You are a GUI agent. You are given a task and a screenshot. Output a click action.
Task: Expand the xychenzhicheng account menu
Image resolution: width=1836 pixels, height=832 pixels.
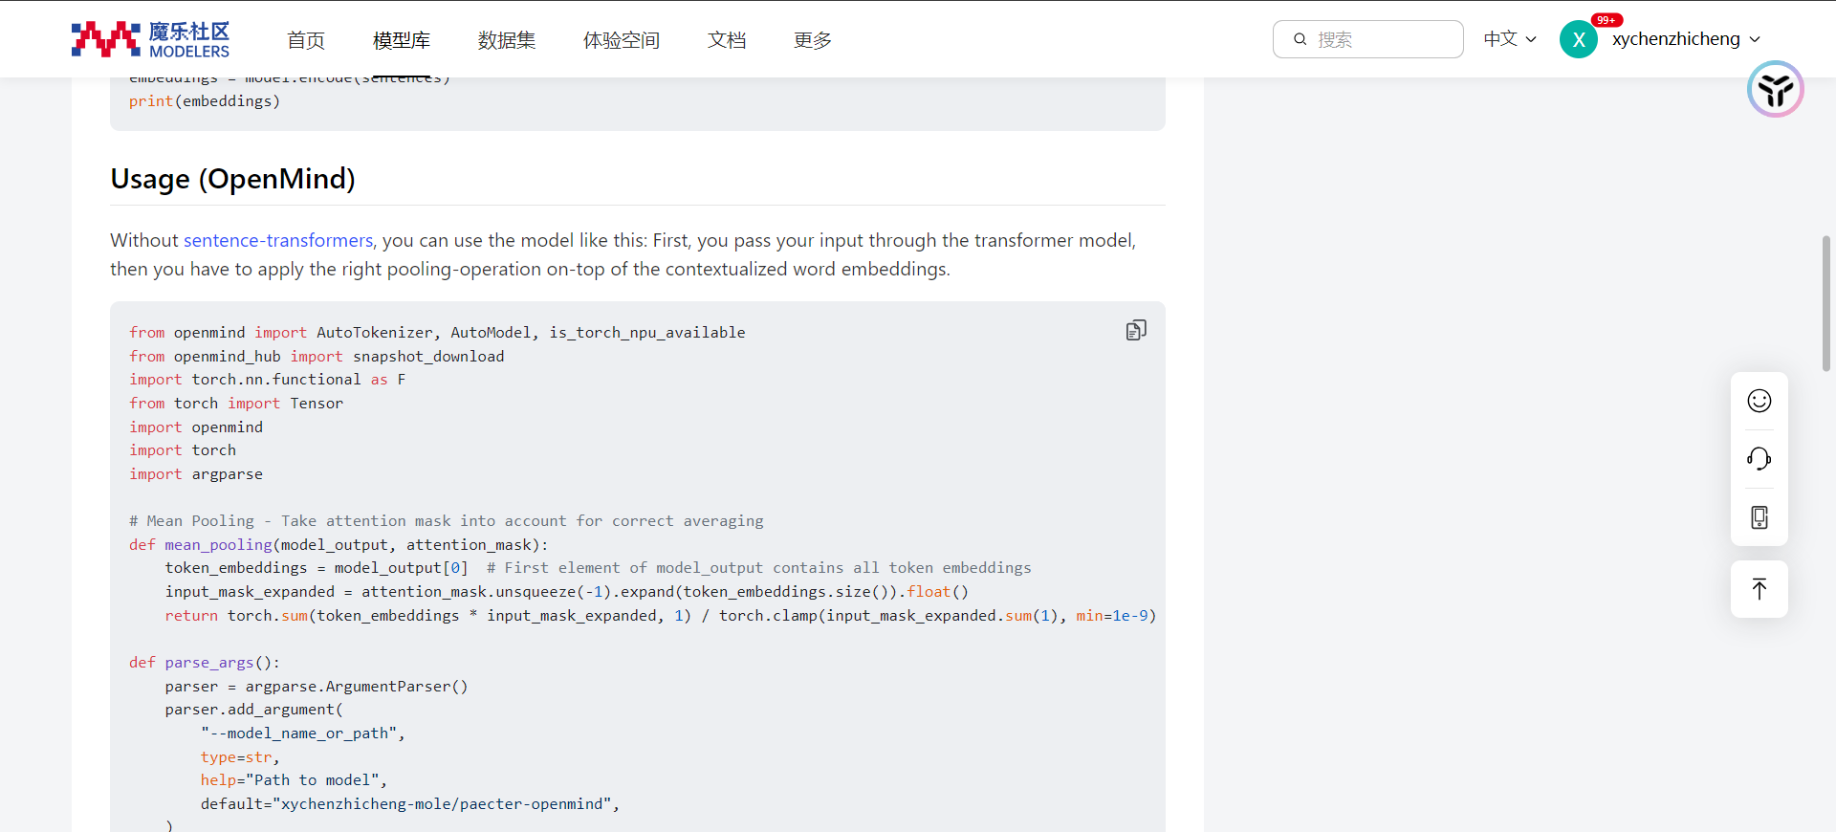point(1686,39)
